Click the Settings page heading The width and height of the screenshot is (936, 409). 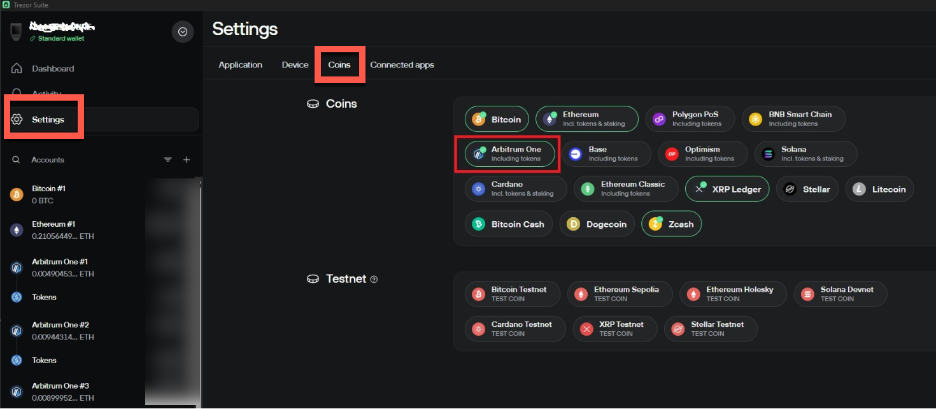pos(245,29)
